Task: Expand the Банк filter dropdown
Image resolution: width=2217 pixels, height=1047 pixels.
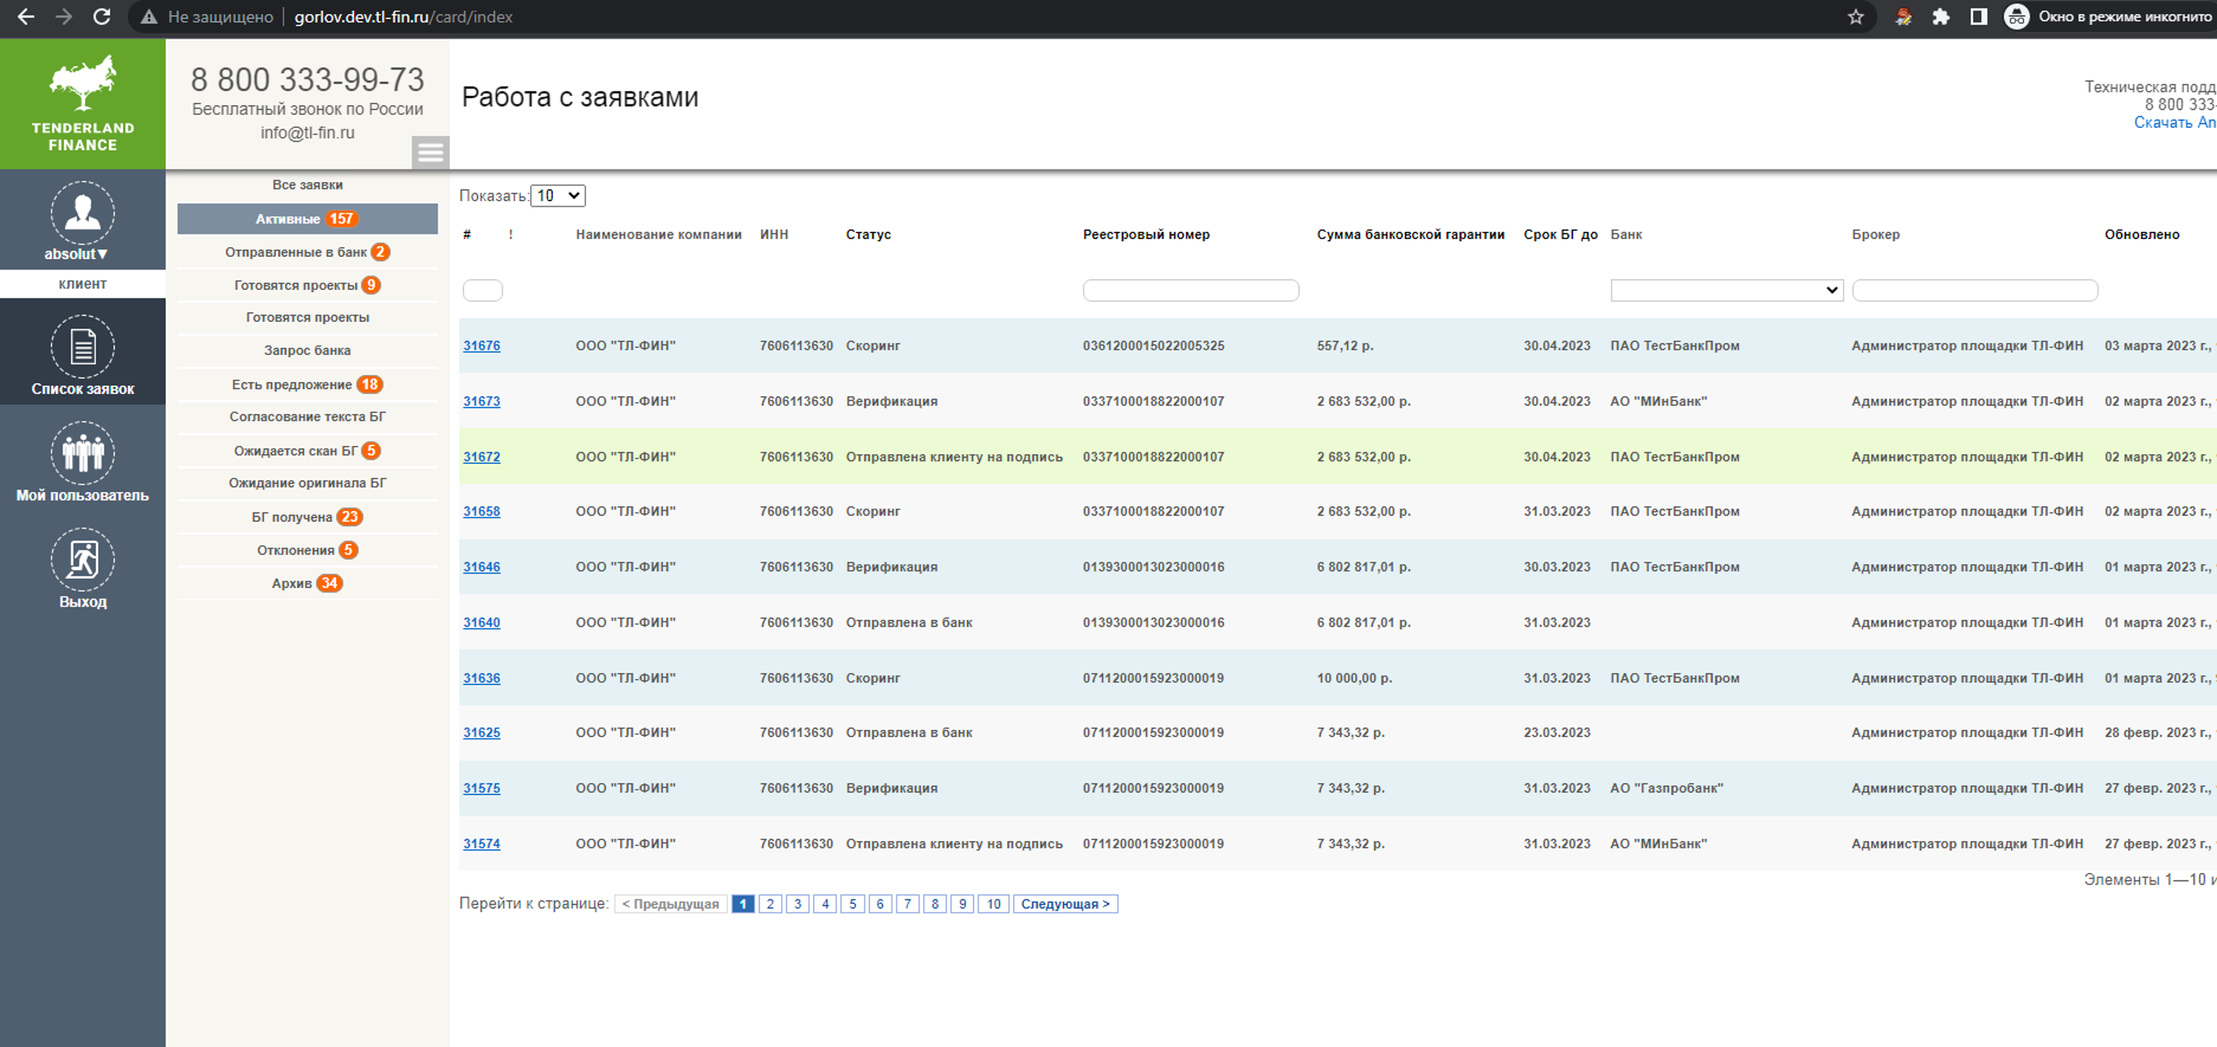Action: [1725, 291]
